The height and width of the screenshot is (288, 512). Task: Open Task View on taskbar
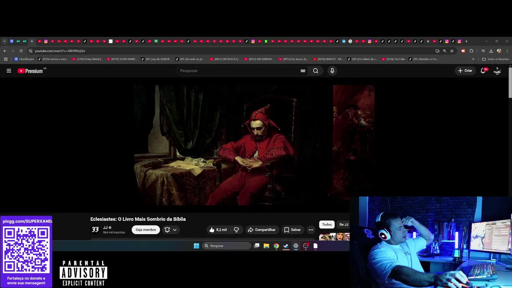tap(257, 246)
